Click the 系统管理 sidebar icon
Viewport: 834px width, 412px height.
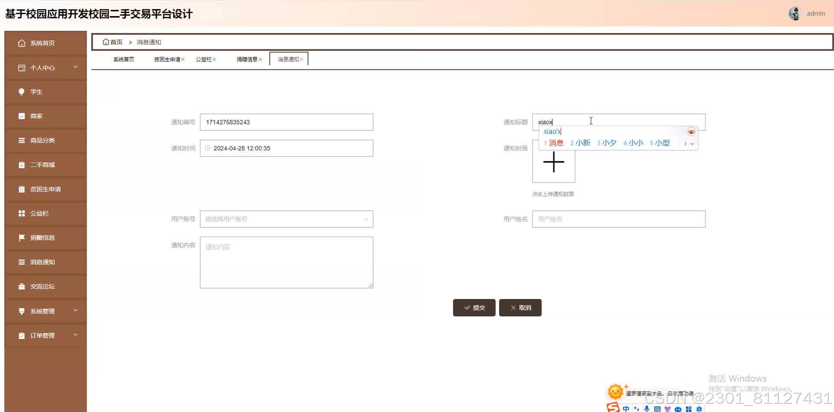(22, 311)
